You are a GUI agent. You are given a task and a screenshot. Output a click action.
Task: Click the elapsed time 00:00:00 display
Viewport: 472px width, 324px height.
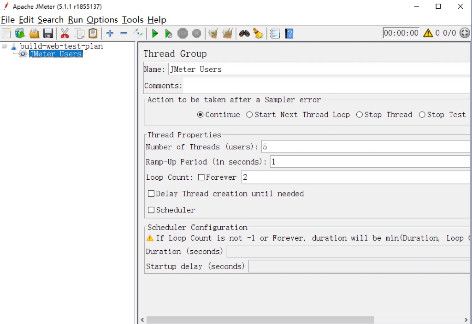(401, 33)
